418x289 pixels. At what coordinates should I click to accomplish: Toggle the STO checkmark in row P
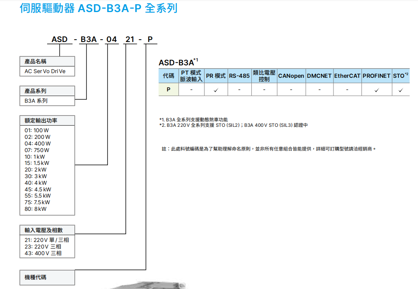[400, 89]
